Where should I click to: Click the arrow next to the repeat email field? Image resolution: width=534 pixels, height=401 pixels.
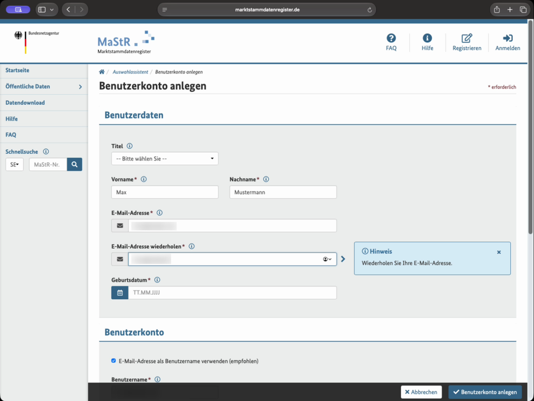pyautogui.click(x=343, y=259)
